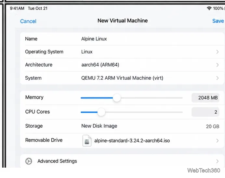
Task: Open the Architecture row chevron
Action: tap(218, 65)
